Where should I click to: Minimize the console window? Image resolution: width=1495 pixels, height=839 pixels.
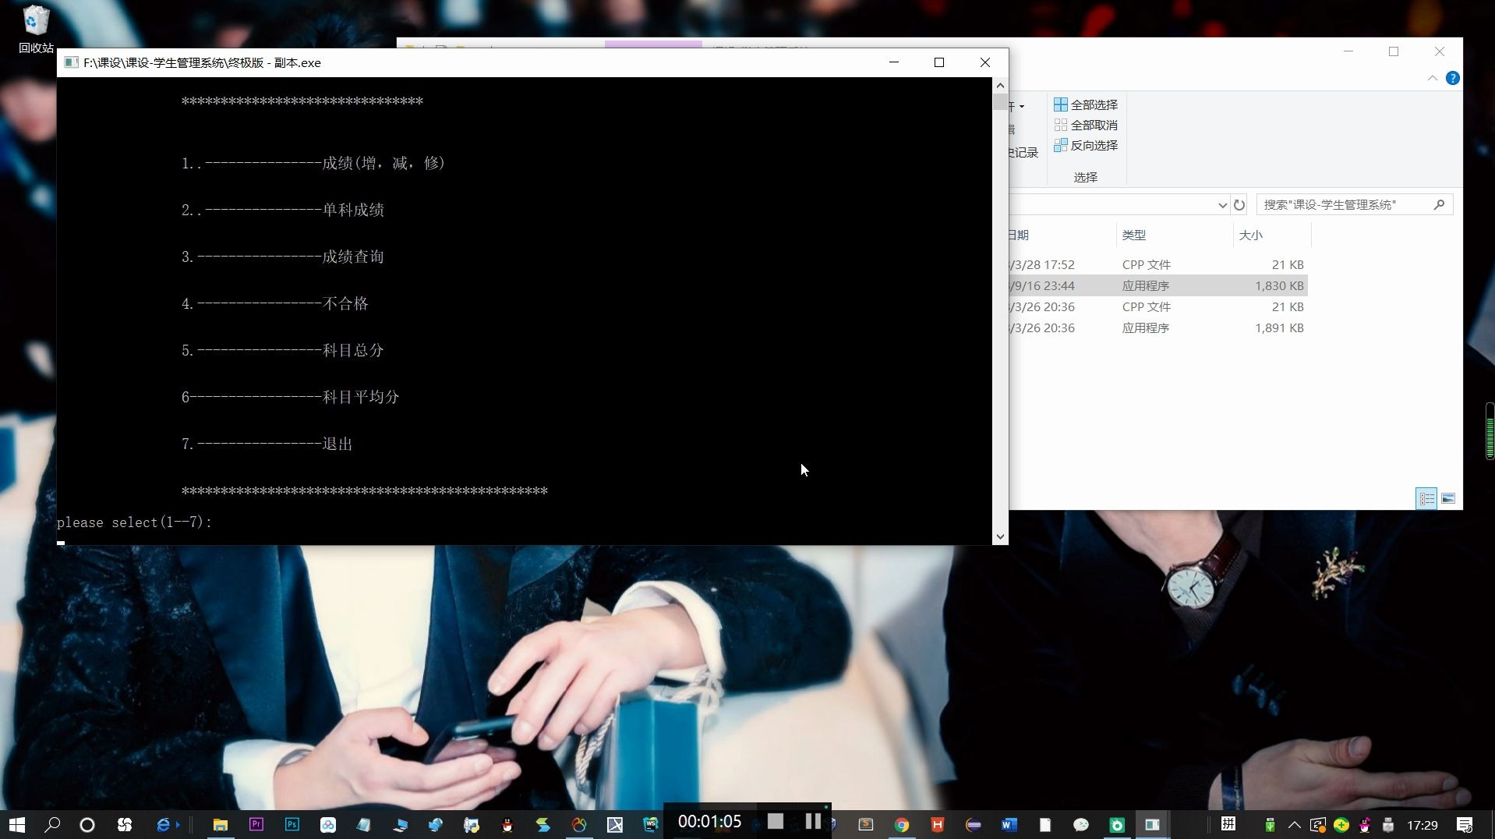(894, 62)
